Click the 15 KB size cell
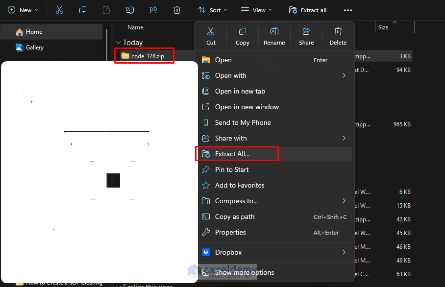This screenshot has width=445, height=287. tap(403, 206)
